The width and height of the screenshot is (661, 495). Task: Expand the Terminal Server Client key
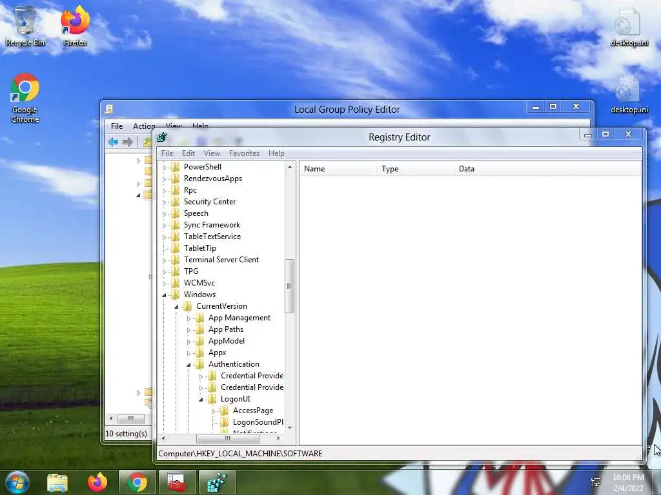tap(164, 260)
